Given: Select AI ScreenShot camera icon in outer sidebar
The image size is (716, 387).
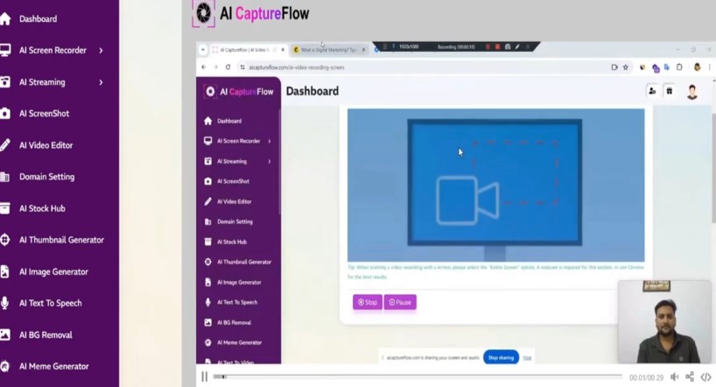Looking at the screenshot, I should (x=5, y=113).
